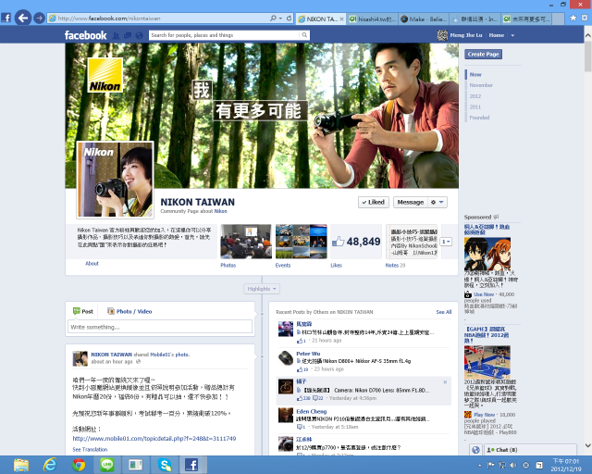Click the browser Forward arrow button
This screenshot has height=474, width=592.
tap(39, 18)
